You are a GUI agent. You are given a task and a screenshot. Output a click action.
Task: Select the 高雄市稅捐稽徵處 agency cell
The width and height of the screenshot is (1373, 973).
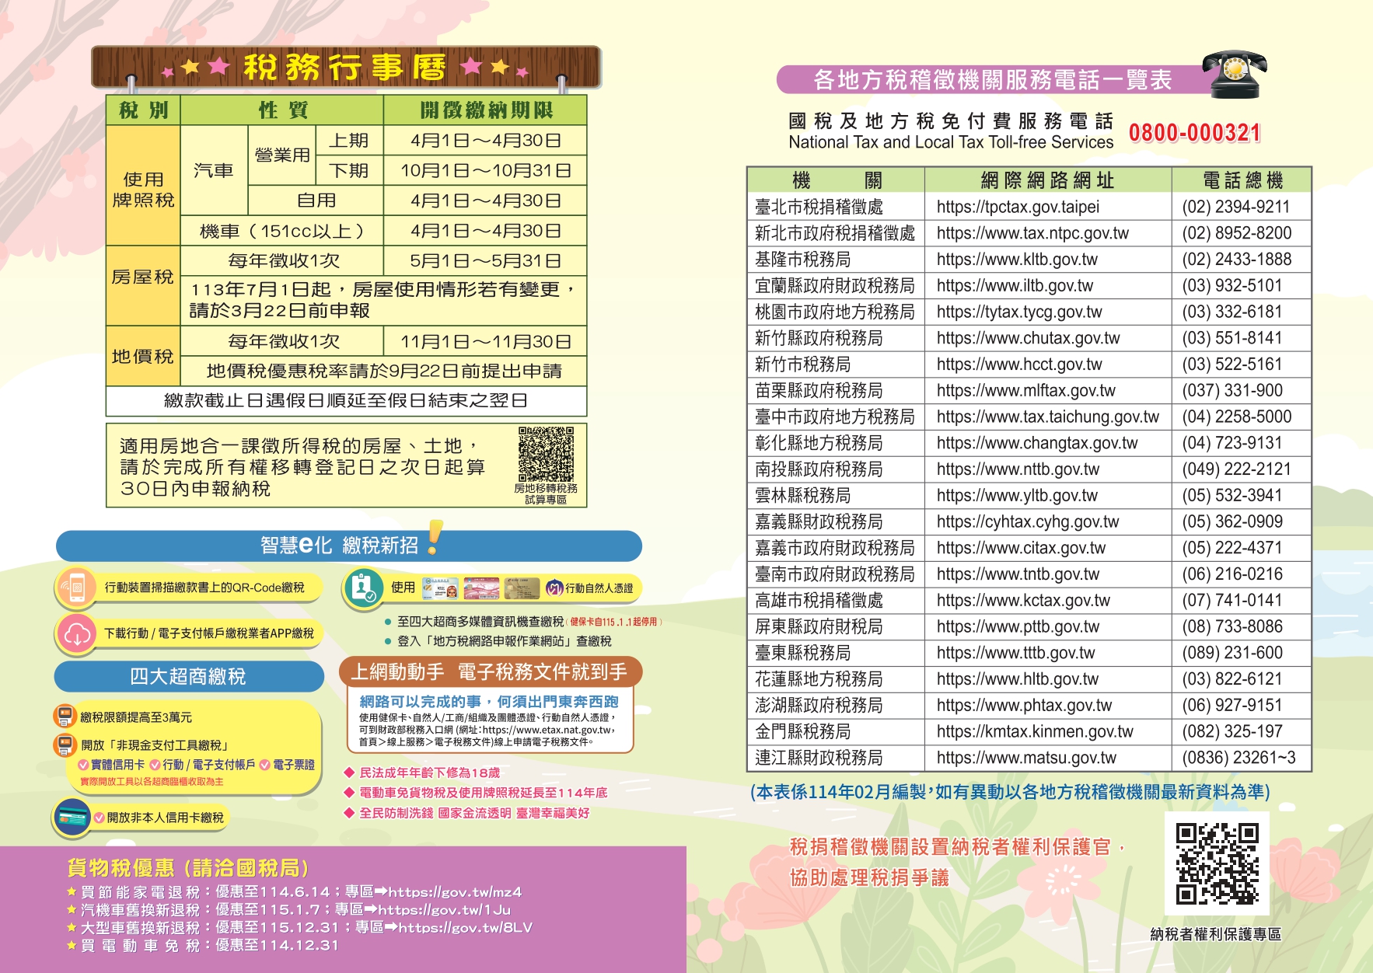click(x=836, y=601)
